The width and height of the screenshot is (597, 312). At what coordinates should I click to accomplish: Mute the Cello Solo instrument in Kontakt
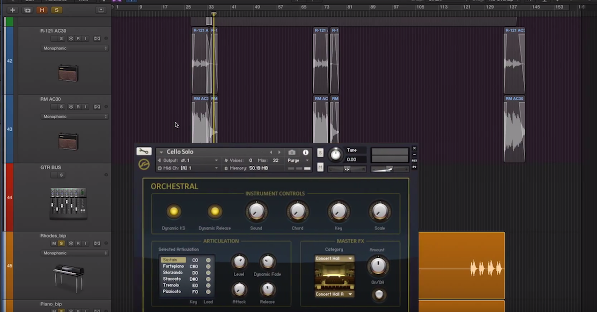click(320, 167)
